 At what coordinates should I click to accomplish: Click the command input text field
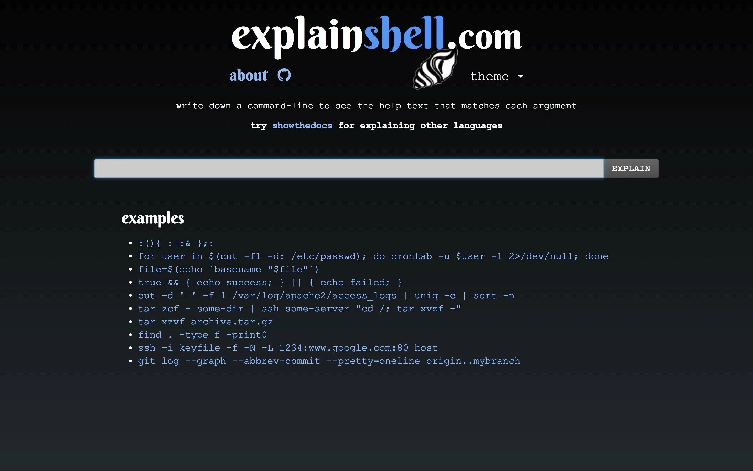pyautogui.click(x=349, y=168)
